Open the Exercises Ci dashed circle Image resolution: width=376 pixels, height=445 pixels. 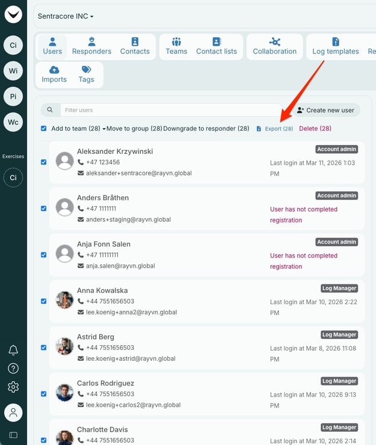click(13, 178)
